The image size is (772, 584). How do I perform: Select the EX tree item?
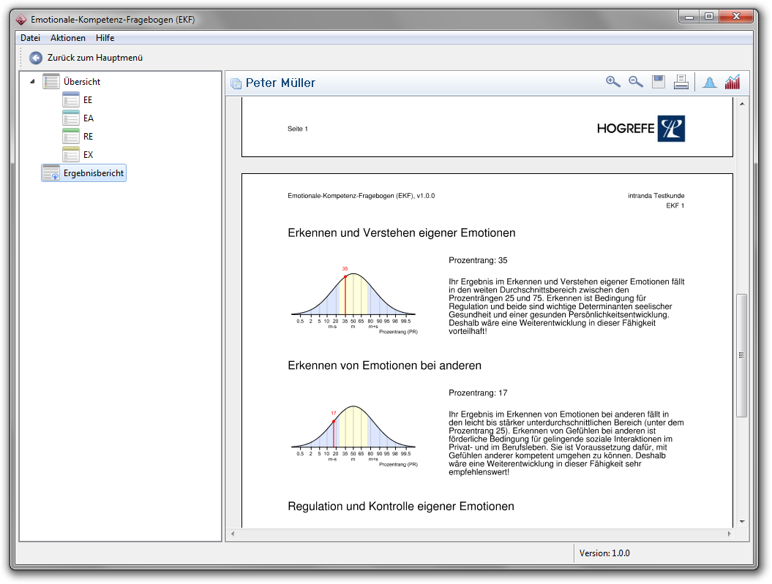coord(88,154)
